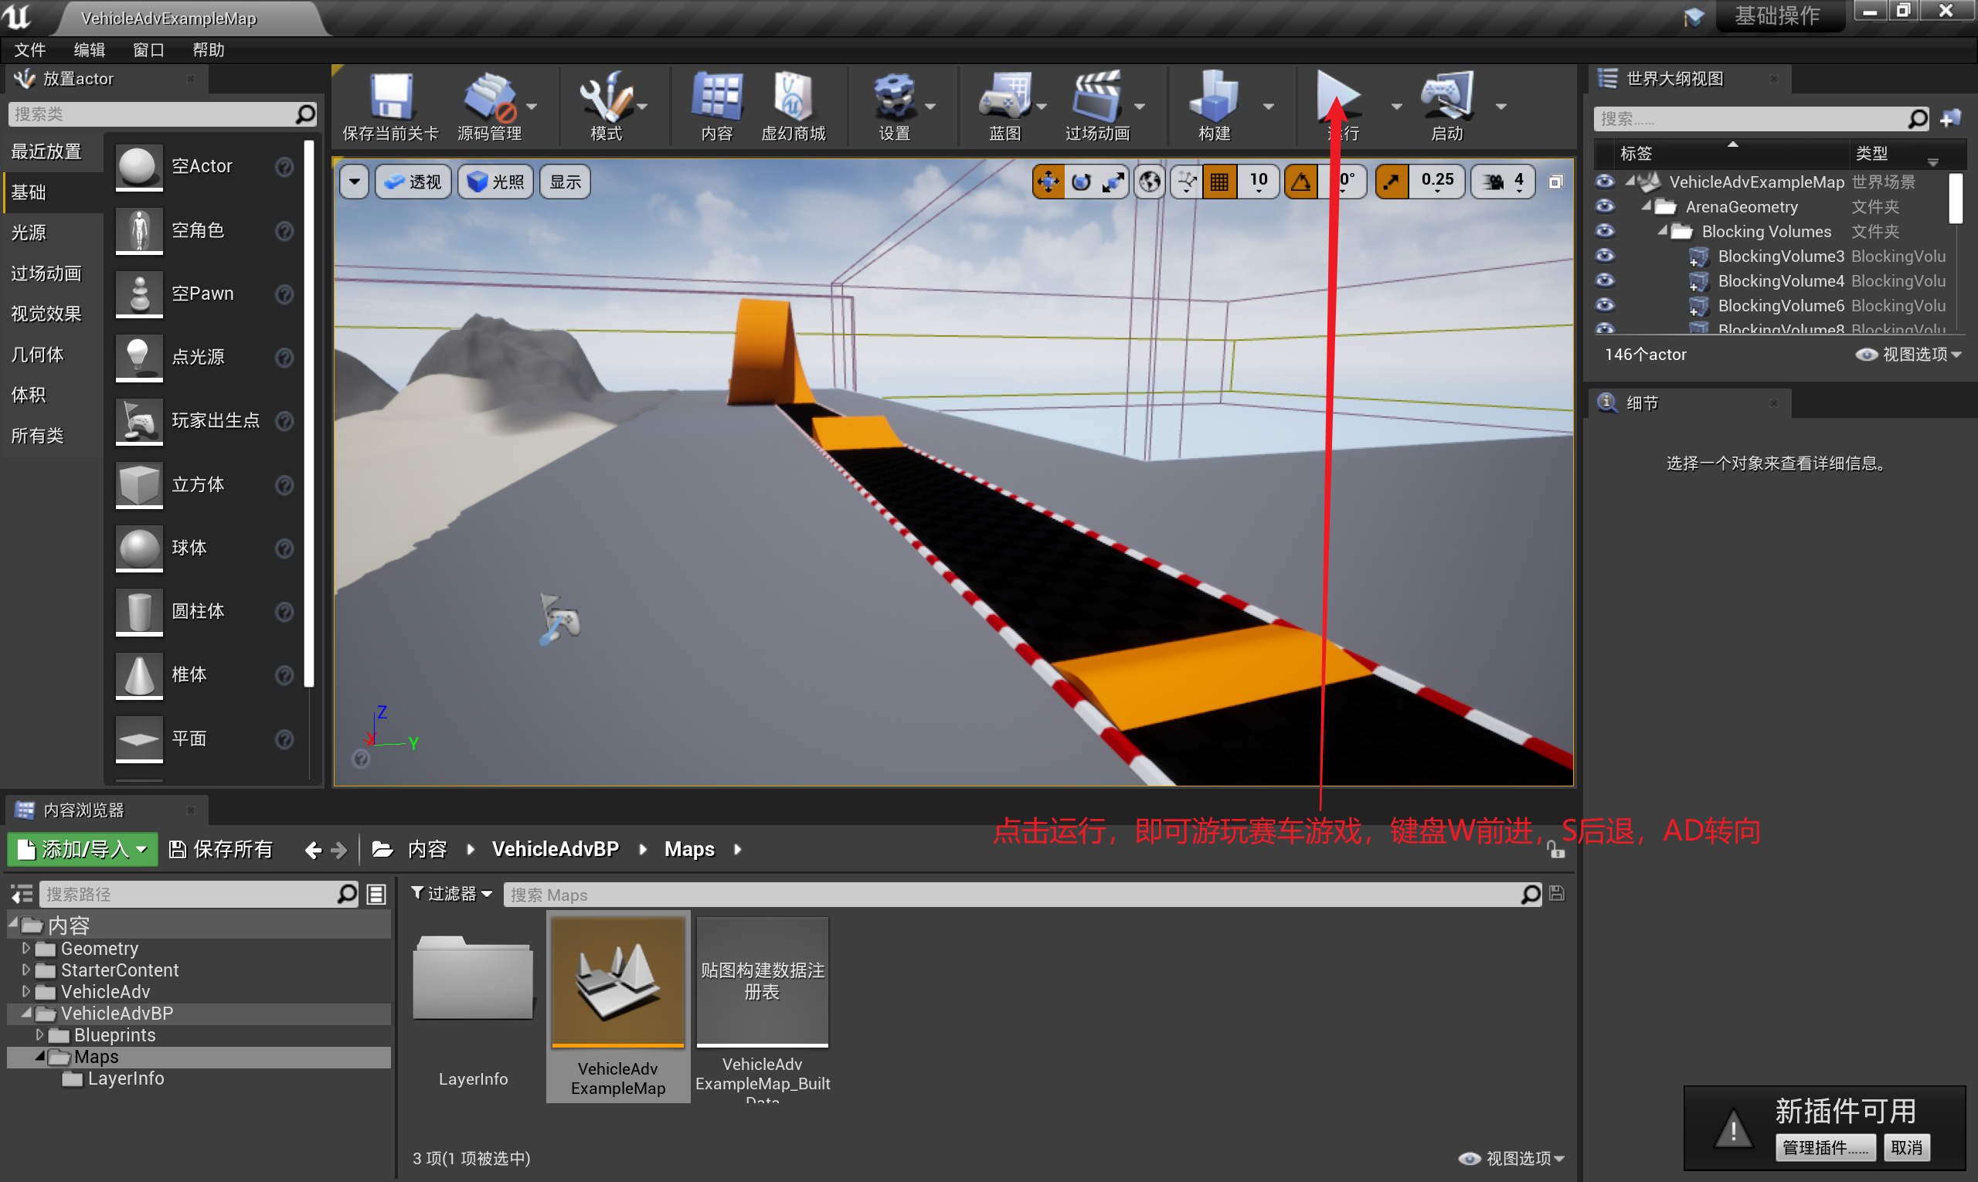Expand the Geometry folder in content tree
This screenshot has width=1978, height=1182.
coord(26,948)
